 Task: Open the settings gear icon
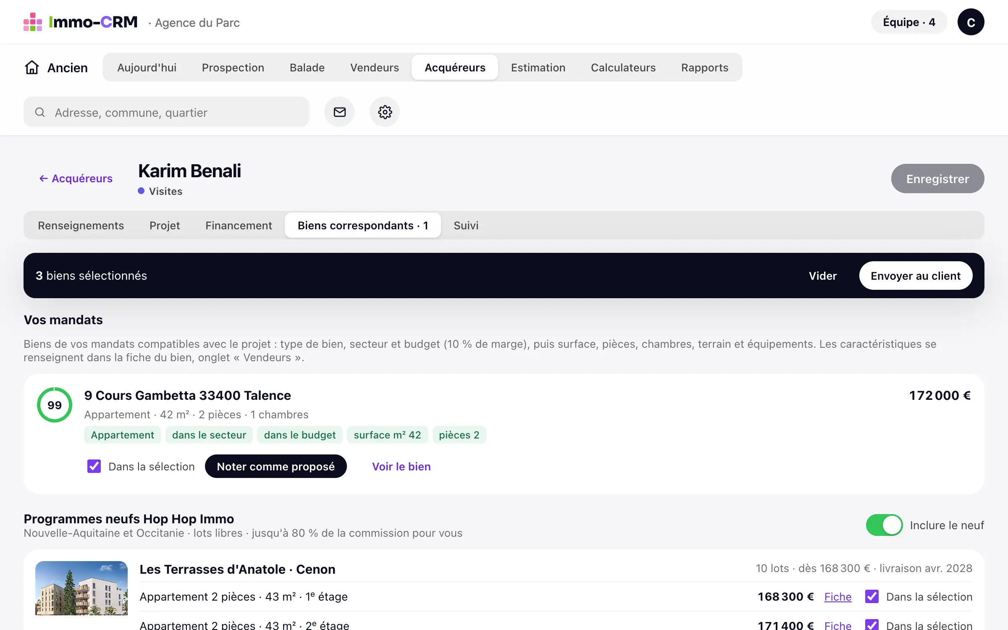(385, 112)
